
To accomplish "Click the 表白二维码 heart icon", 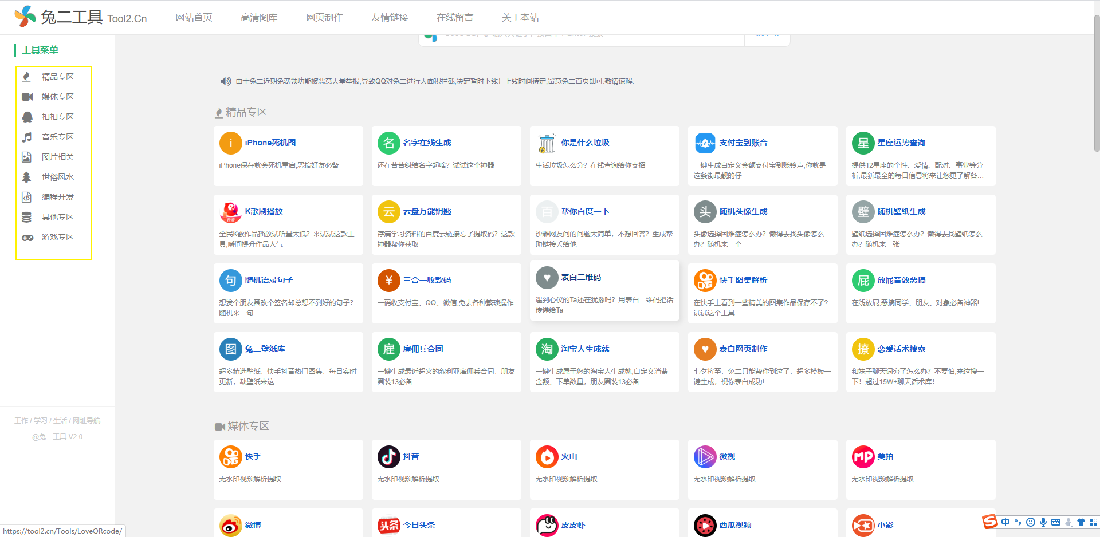I will (547, 278).
